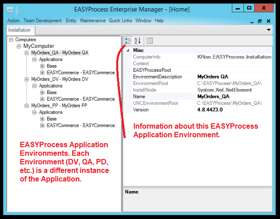Expand Base under MyOrders_QA
This screenshot has height=219, width=280.
point(42,66)
